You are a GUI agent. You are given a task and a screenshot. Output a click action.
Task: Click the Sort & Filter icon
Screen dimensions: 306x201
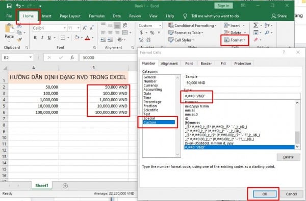[x=267, y=25]
